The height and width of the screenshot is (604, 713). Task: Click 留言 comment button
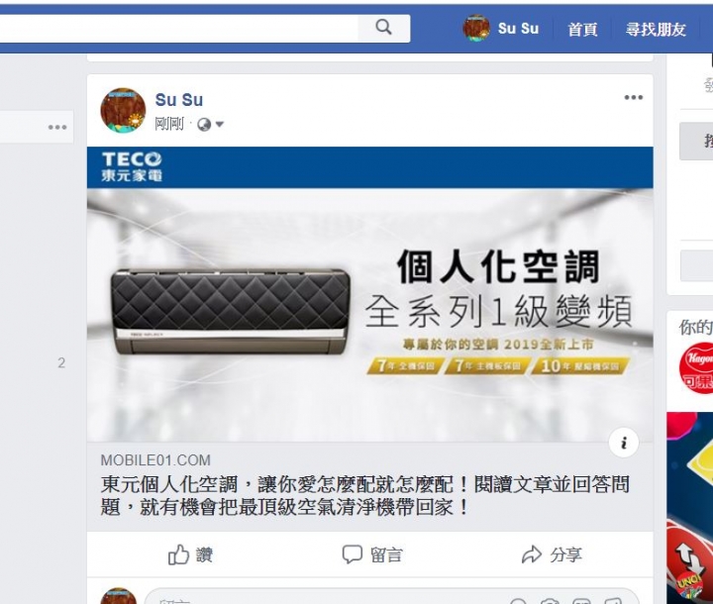point(372,554)
